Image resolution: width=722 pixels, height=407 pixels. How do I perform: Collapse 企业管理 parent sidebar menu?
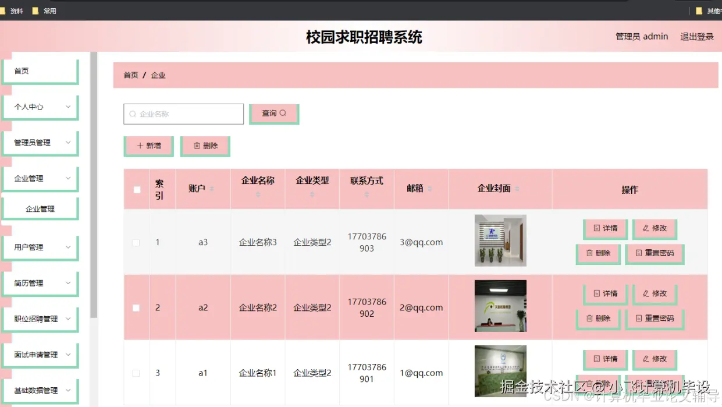point(40,179)
